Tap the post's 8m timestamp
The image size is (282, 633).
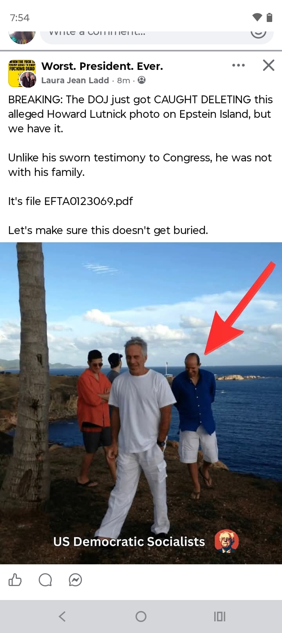[x=123, y=80]
